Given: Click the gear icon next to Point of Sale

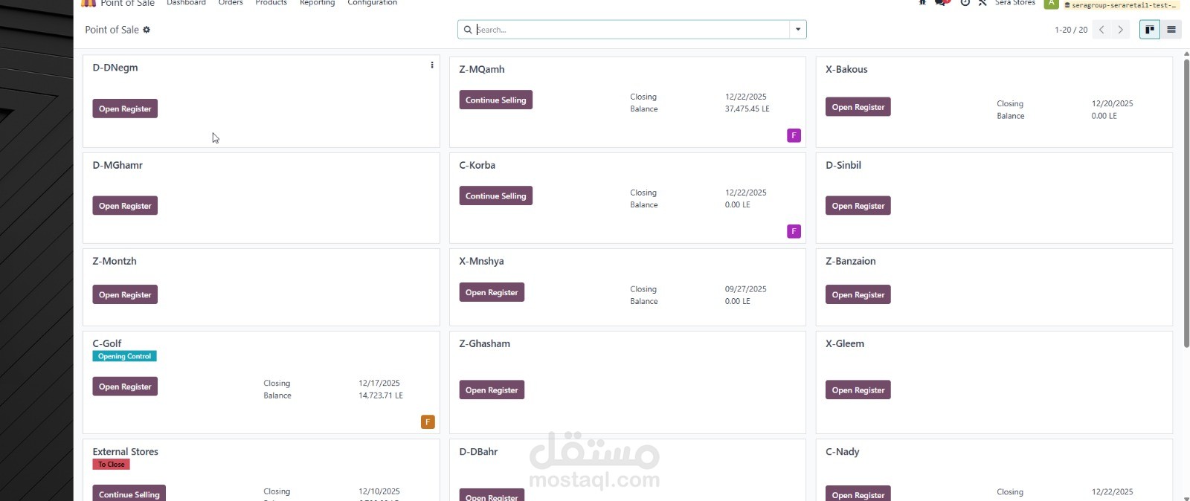Looking at the screenshot, I should (x=147, y=30).
